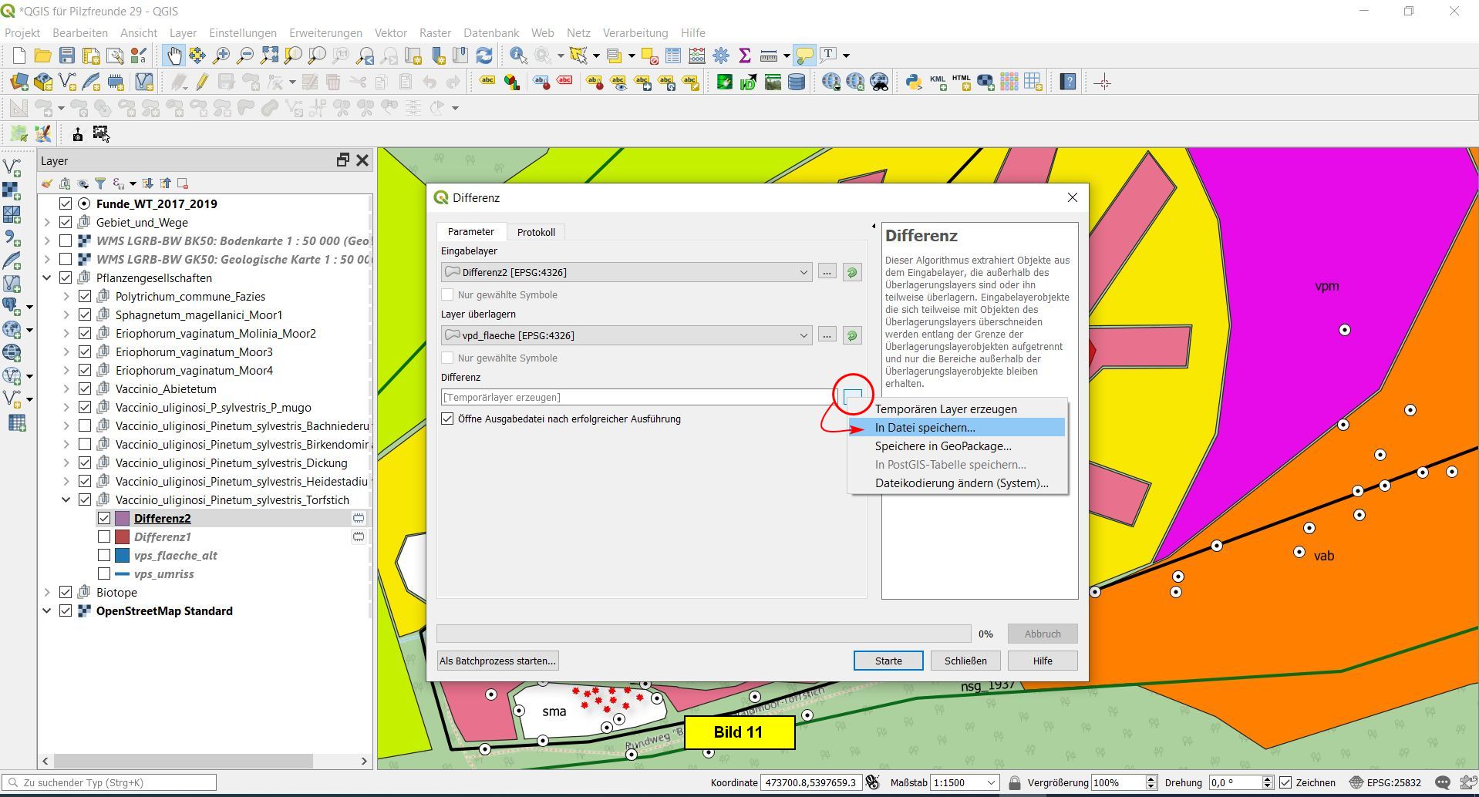This screenshot has width=1479, height=797.
Task: Open the attribute table icon
Action: pos(673,55)
